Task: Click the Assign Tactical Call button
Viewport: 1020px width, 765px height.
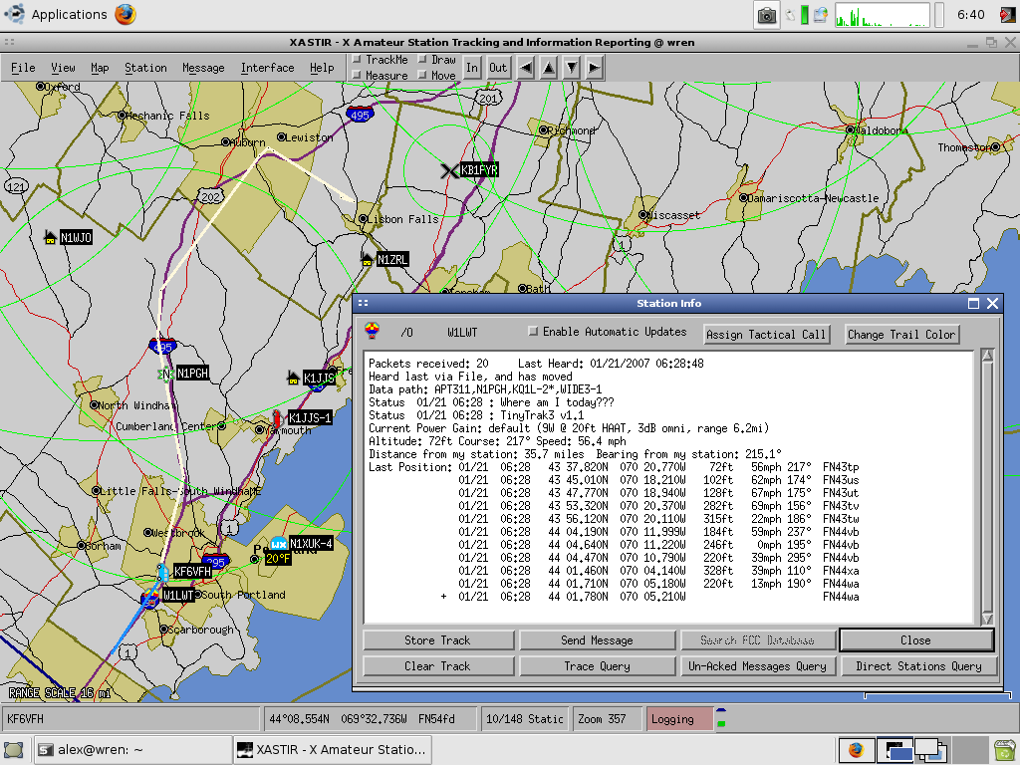Action: pyautogui.click(x=766, y=335)
